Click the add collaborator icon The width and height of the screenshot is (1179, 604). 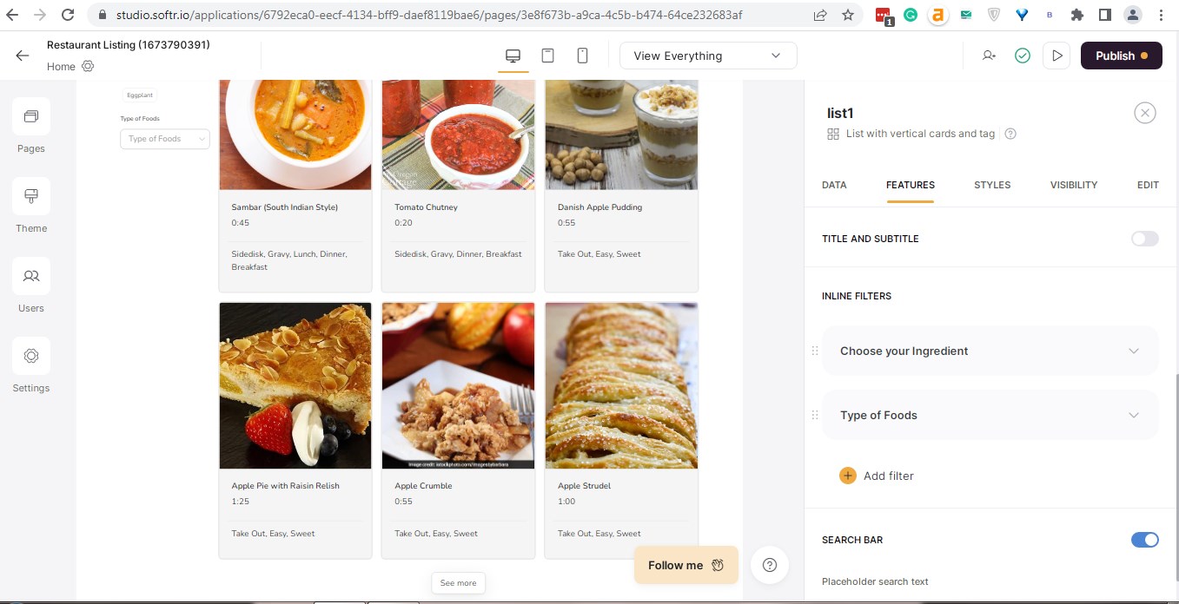coord(989,56)
